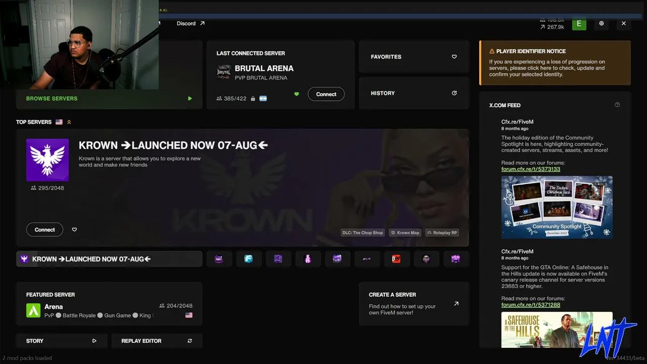Select the KROWN tab in the server carousel
Screen dimensions: 647x364
click(109, 259)
